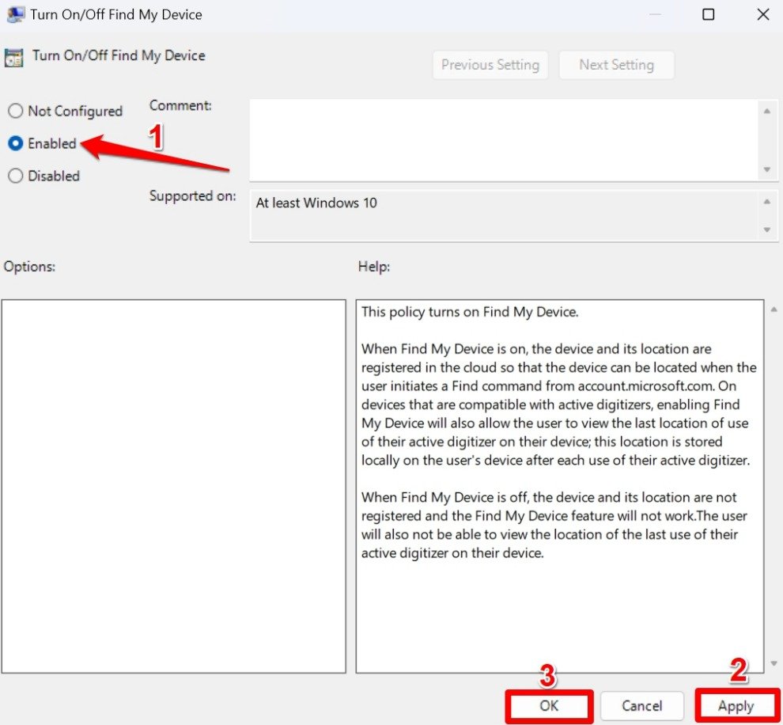Click the Previous Setting button
The width and height of the screenshot is (783, 725).
490,65
